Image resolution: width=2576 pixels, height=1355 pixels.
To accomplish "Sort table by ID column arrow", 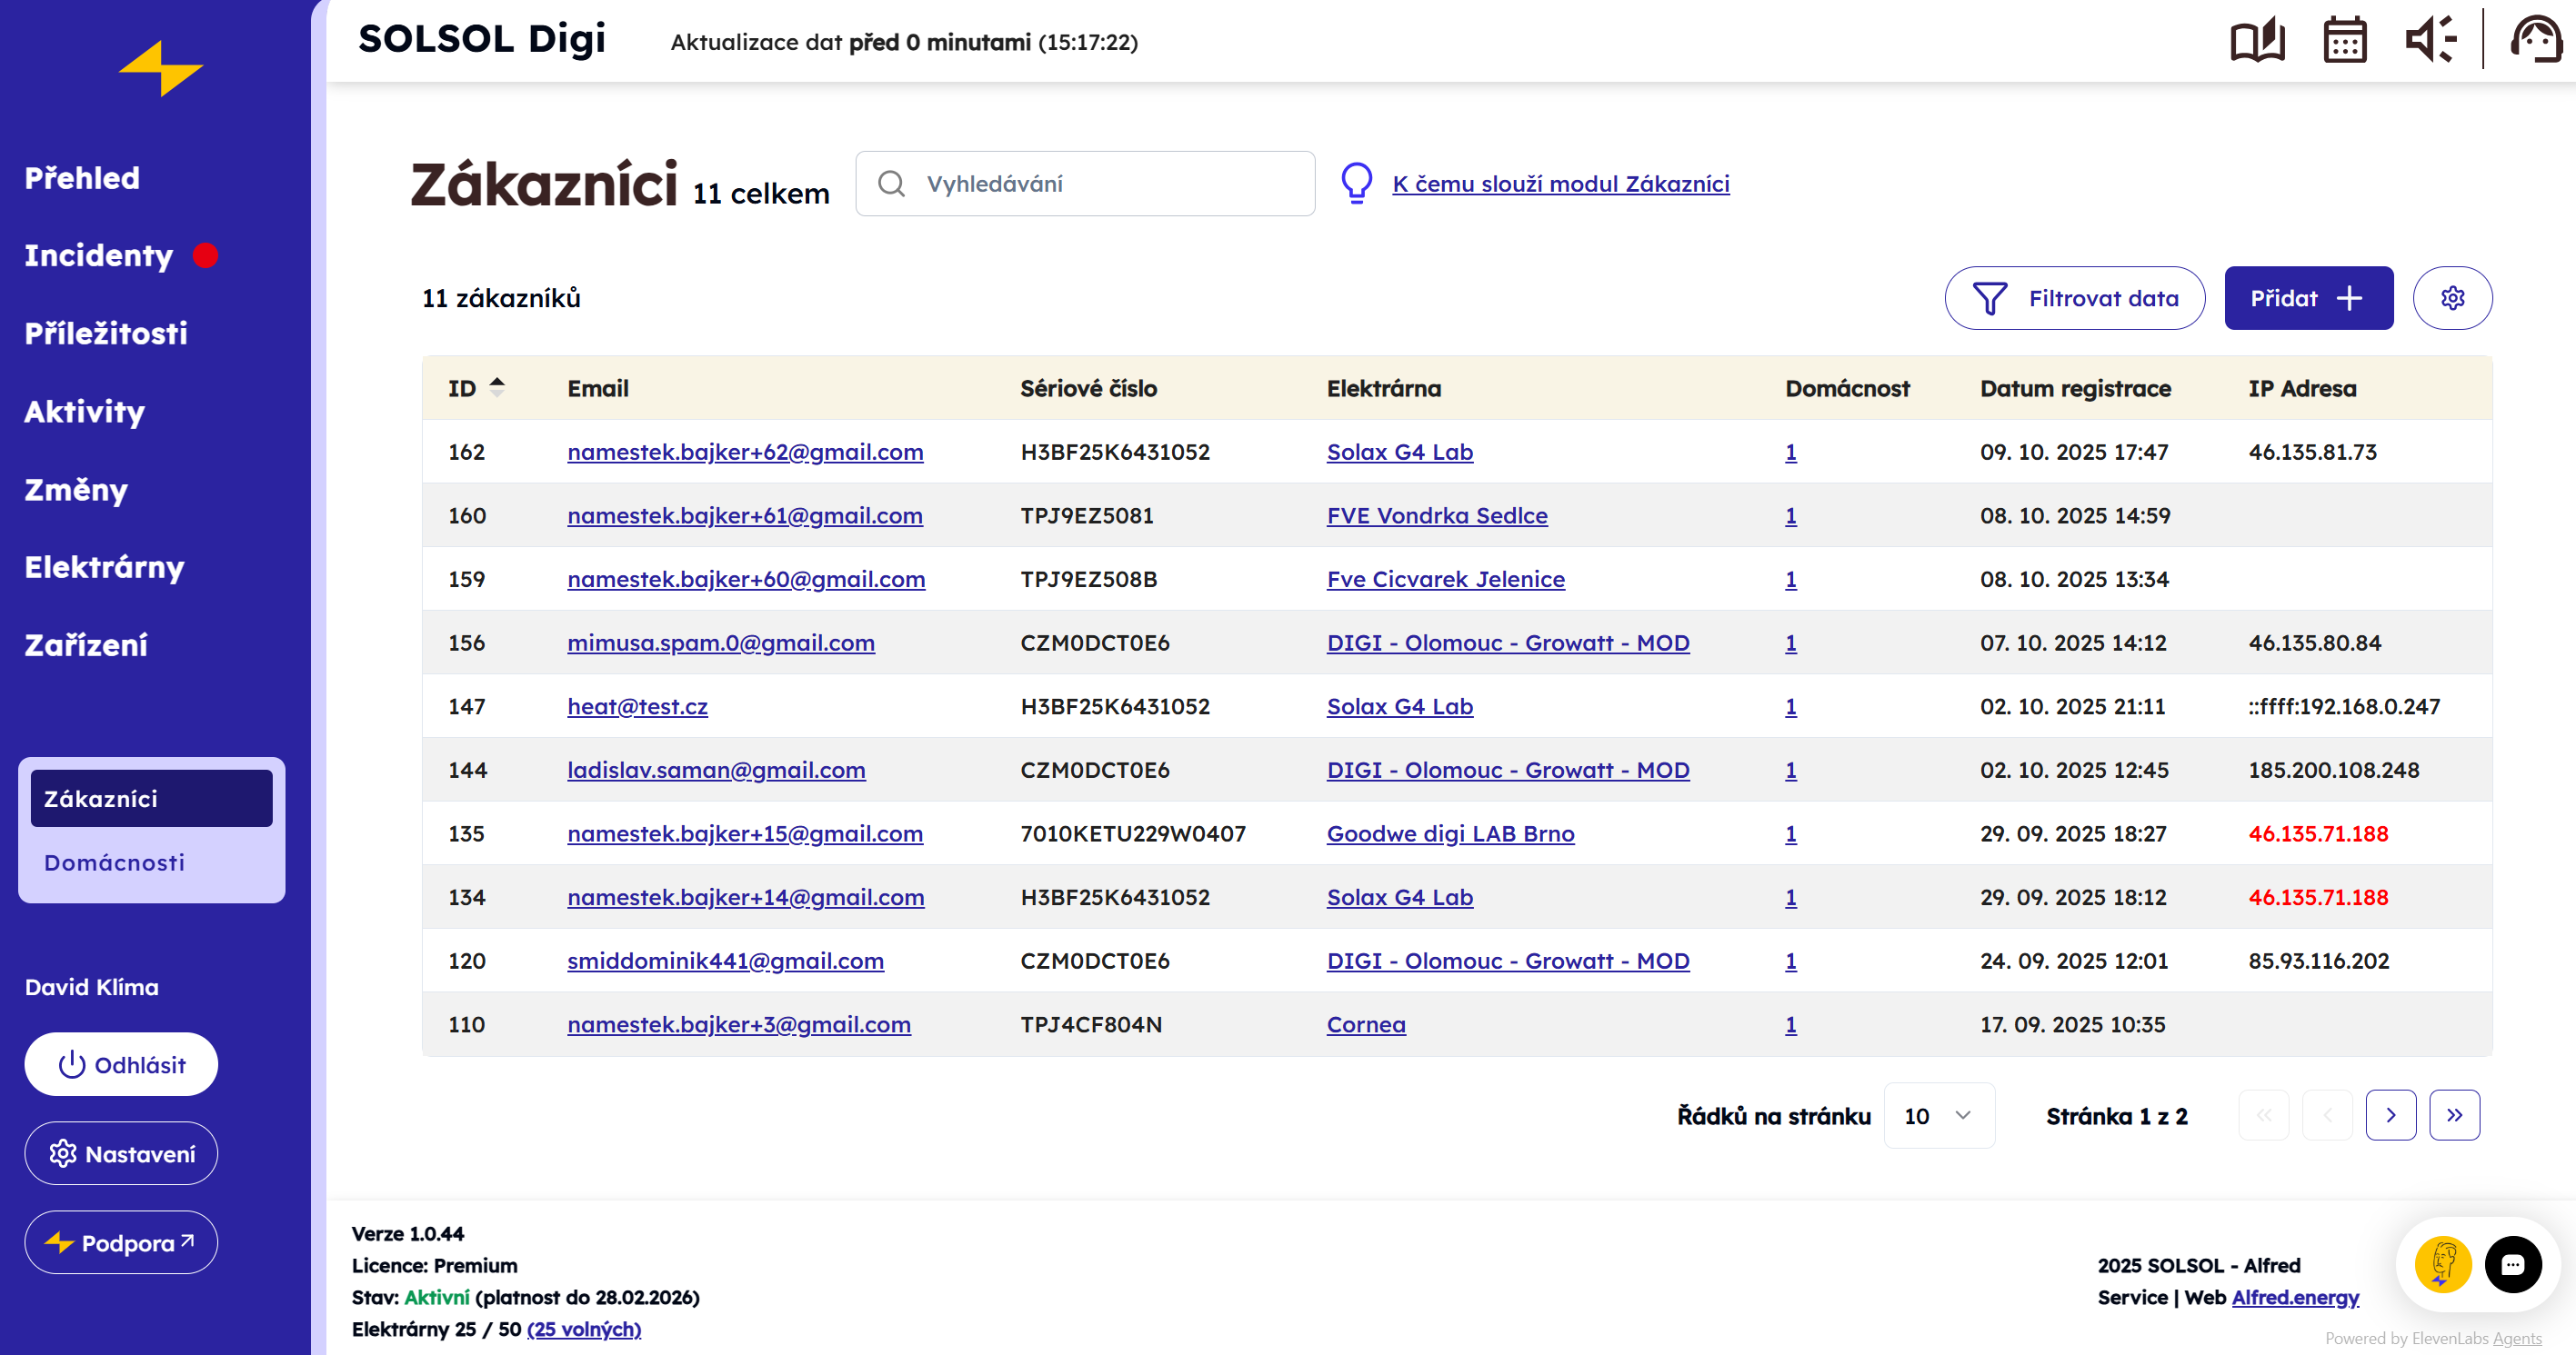I will tap(497, 388).
